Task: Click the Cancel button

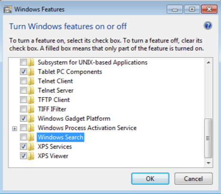Action: (x=193, y=179)
